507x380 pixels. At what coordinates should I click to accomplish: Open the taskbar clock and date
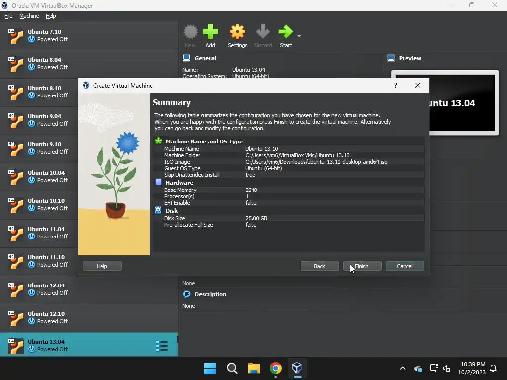click(472, 368)
